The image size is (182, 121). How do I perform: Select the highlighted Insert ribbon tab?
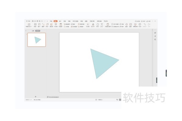[x=56, y=21]
